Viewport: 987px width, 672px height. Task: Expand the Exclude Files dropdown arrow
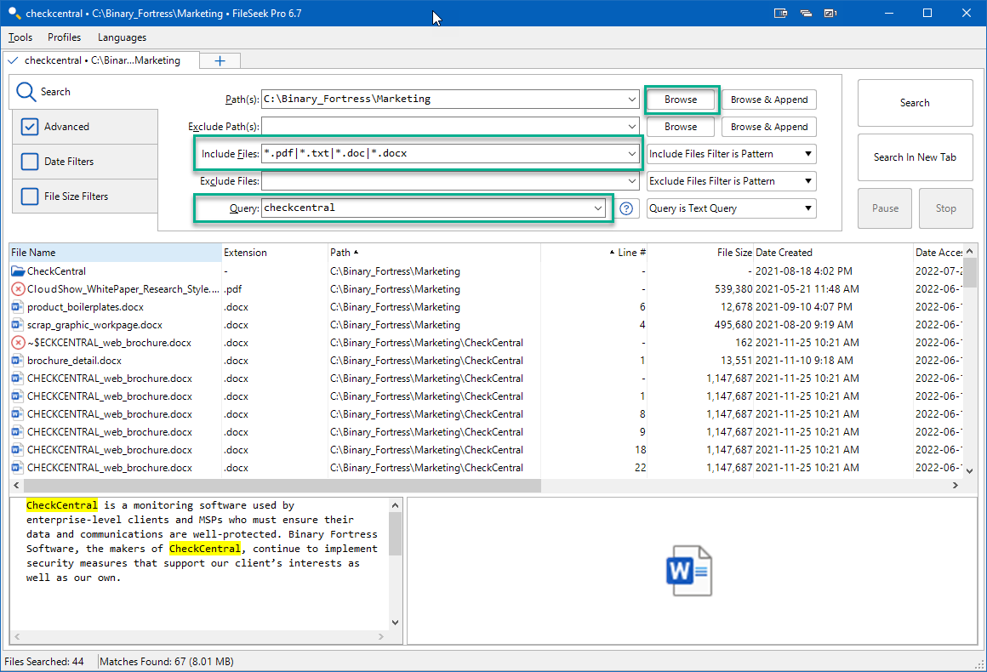click(631, 181)
